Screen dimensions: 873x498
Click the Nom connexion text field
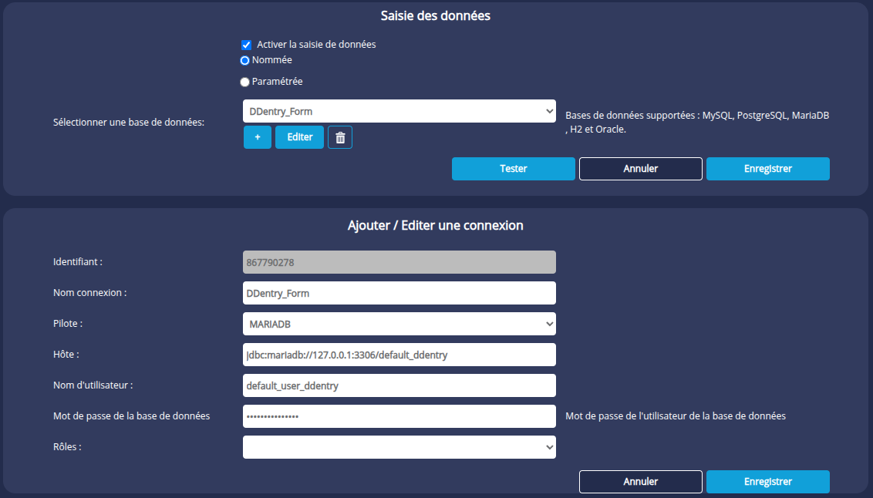pos(399,293)
